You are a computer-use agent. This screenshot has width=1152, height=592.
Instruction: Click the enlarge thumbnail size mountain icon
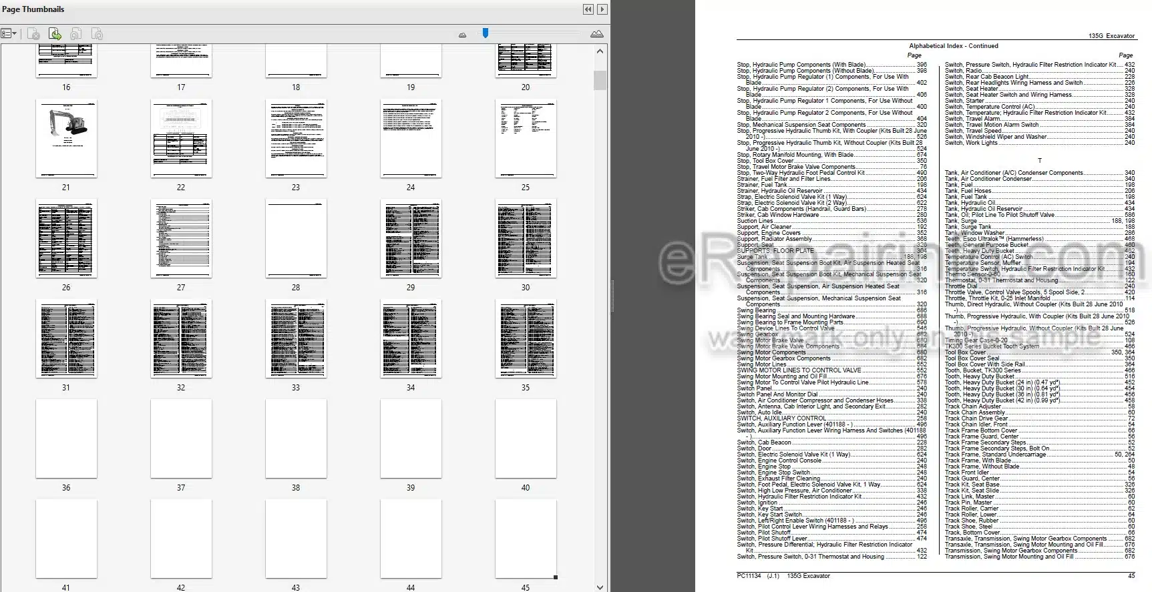(x=597, y=33)
